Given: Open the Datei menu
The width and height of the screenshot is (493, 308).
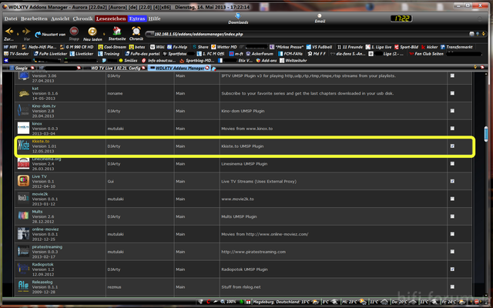Looking at the screenshot, I should click(x=11, y=18).
